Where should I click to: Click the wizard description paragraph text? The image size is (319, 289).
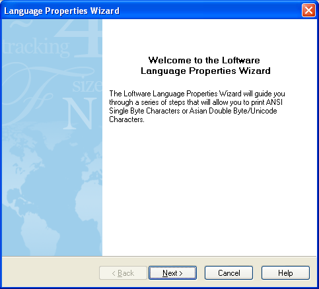(197, 106)
